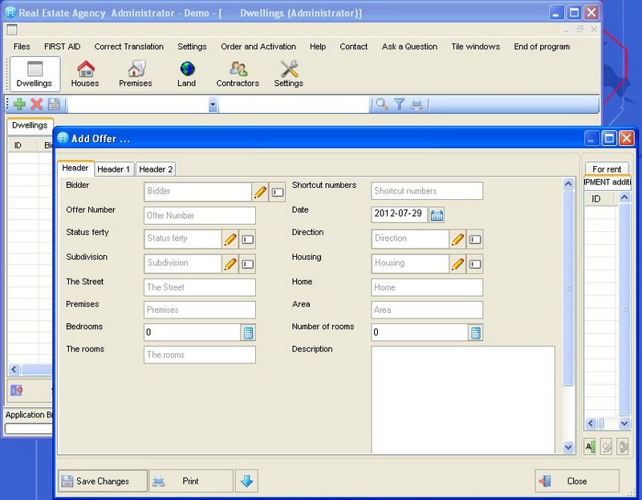Click the icon at bottom-left of Dwellings window
The width and height of the screenshot is (642, 500).
pyautogui.click(x=16, y=390)
